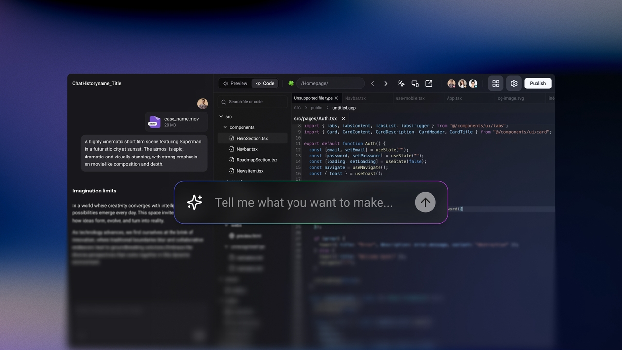Open Navbar.tsx in file tree
Screen dimensions: 622x350
pyautogui.click(x=247, y=149)
